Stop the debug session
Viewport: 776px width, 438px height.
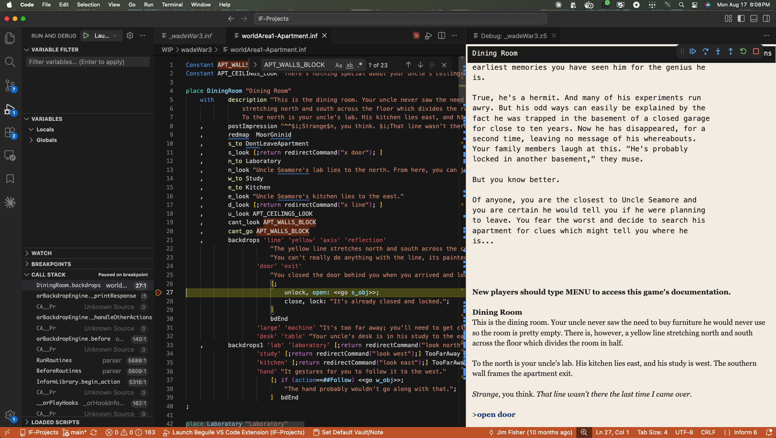click(756, 52)
